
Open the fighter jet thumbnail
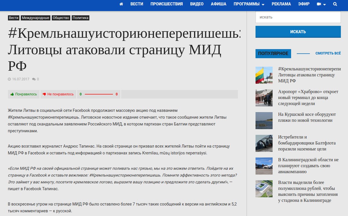pyautogui.click(x=264, y=143)
